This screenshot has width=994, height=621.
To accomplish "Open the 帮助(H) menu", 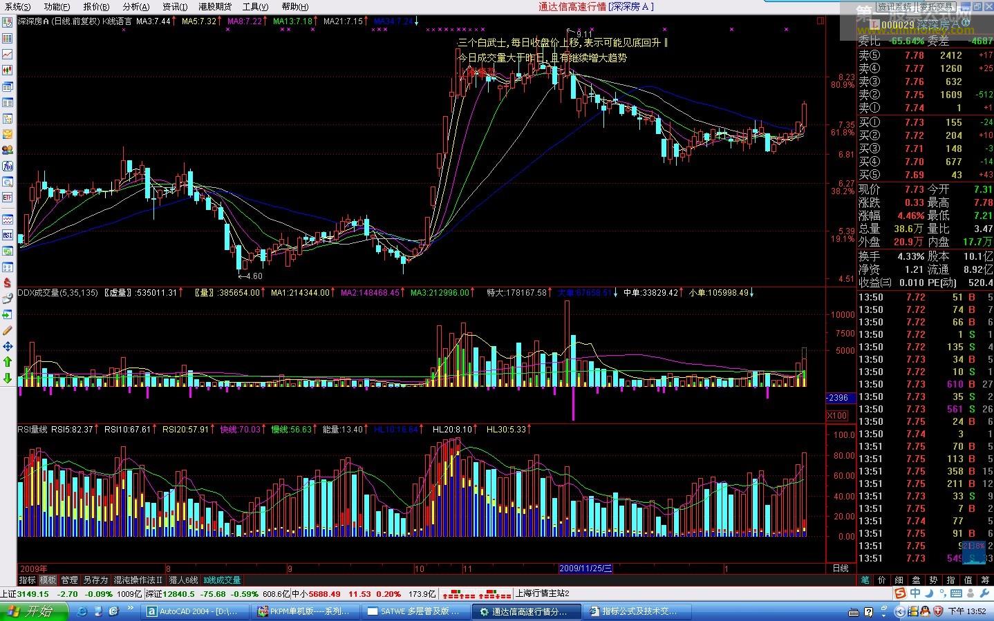I will [x=295, y=6].
